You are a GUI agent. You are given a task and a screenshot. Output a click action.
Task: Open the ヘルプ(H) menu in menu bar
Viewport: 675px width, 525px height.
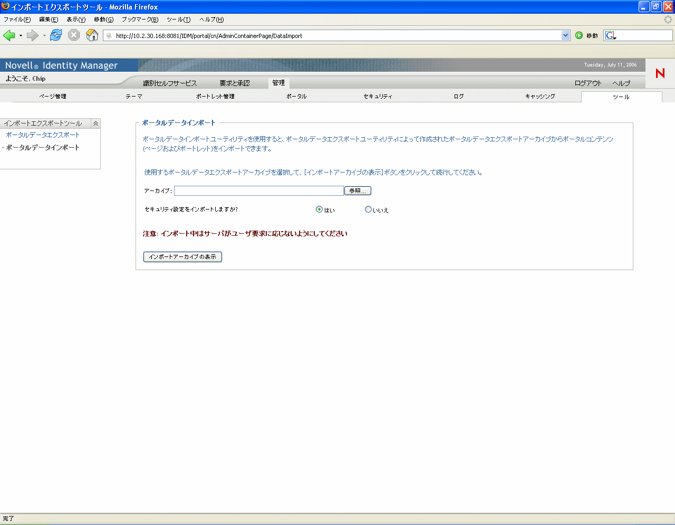click(x=211, y=20)
